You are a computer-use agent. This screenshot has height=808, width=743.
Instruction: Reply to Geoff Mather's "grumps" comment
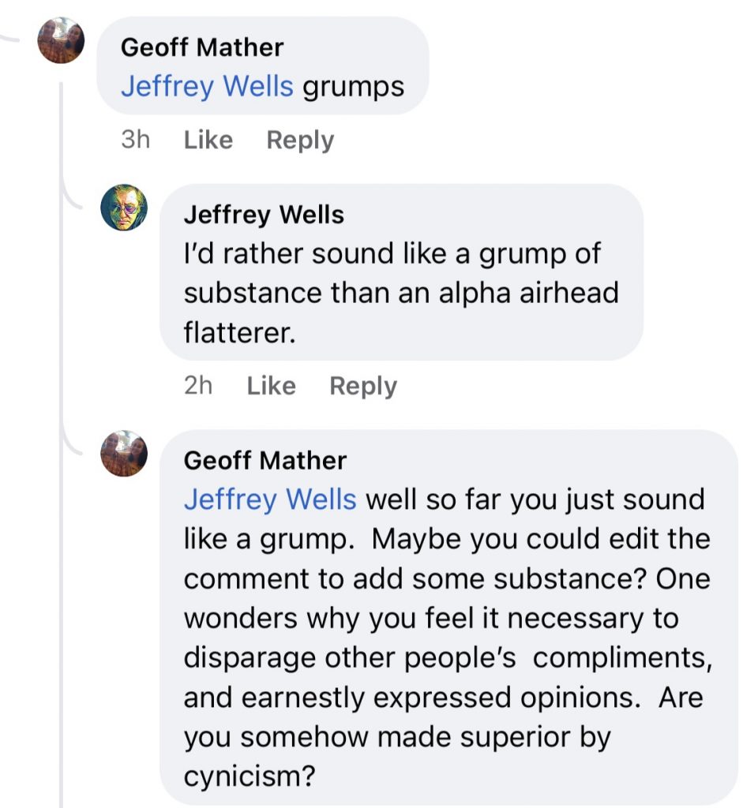pos(300,140)
